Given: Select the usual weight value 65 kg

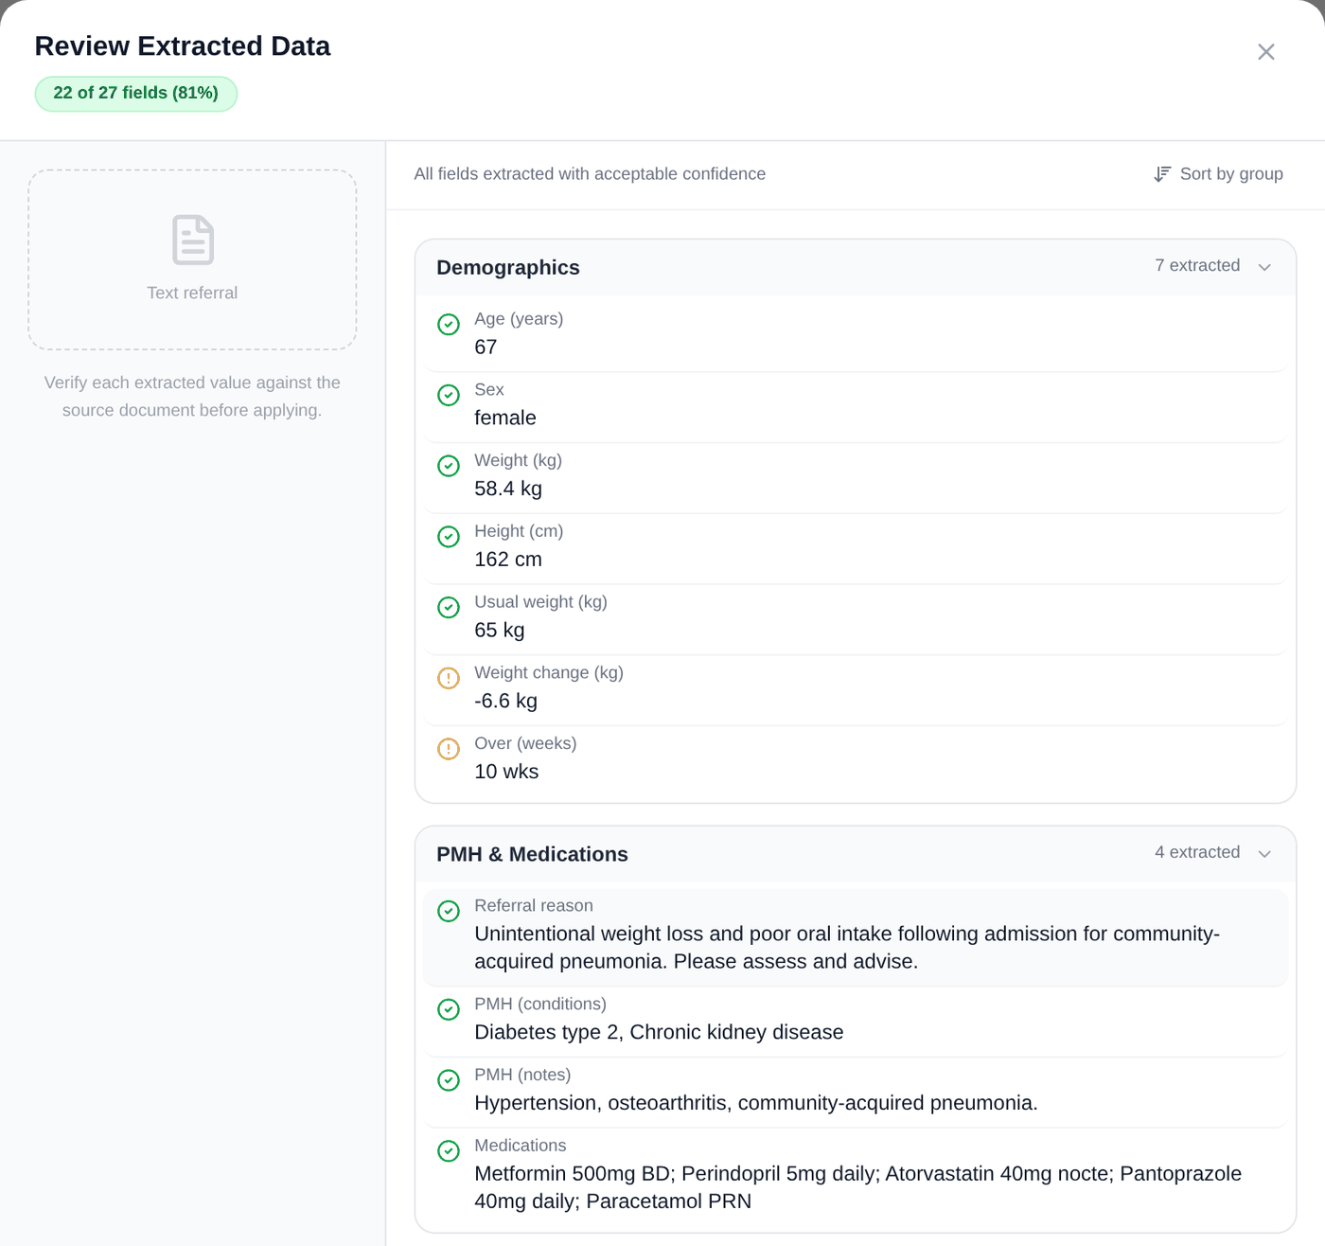Looking at the screenshot, I should point(500,631).
